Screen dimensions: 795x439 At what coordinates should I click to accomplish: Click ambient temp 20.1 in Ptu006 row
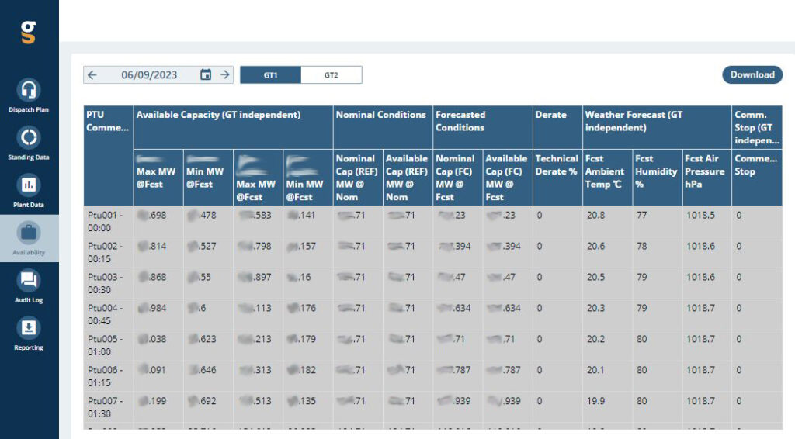click(595, 370)
